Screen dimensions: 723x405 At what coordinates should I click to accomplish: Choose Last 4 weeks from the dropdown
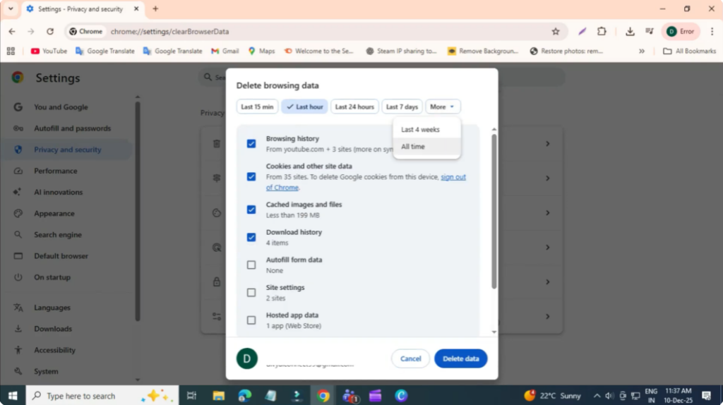click(x=427, y=129)
